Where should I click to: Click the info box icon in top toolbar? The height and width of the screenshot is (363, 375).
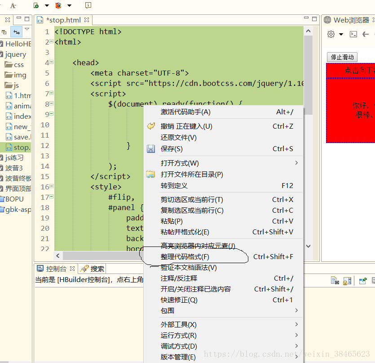88,5
